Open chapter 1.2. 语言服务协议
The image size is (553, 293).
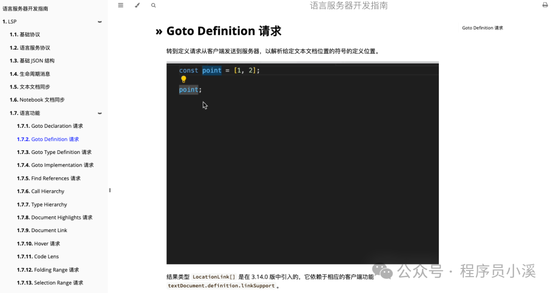pos(30,48)
